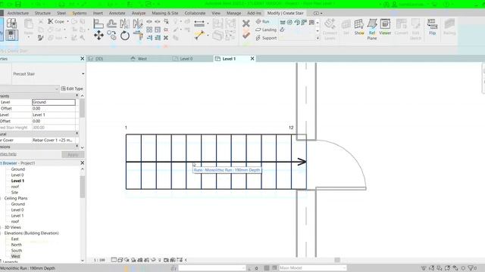Screen dimensions: 485x272
Task: Close the Level 1 view tab
Action: point(252,59)
